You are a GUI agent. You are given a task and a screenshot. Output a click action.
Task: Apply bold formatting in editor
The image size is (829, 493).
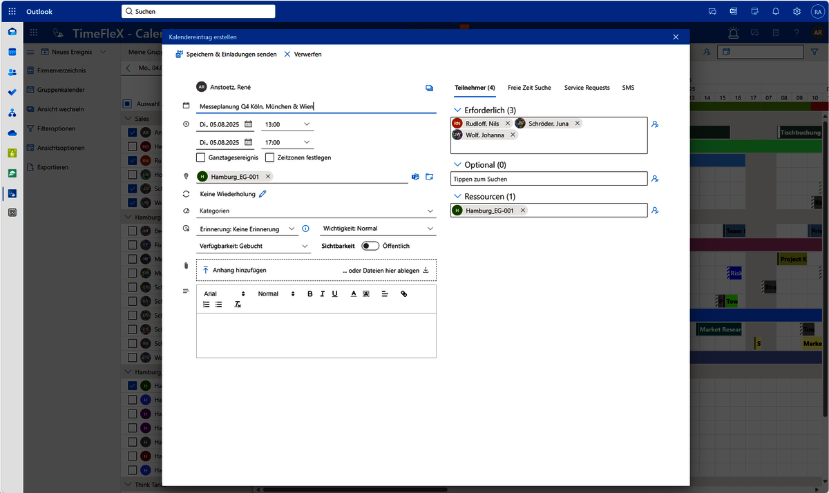310,294
